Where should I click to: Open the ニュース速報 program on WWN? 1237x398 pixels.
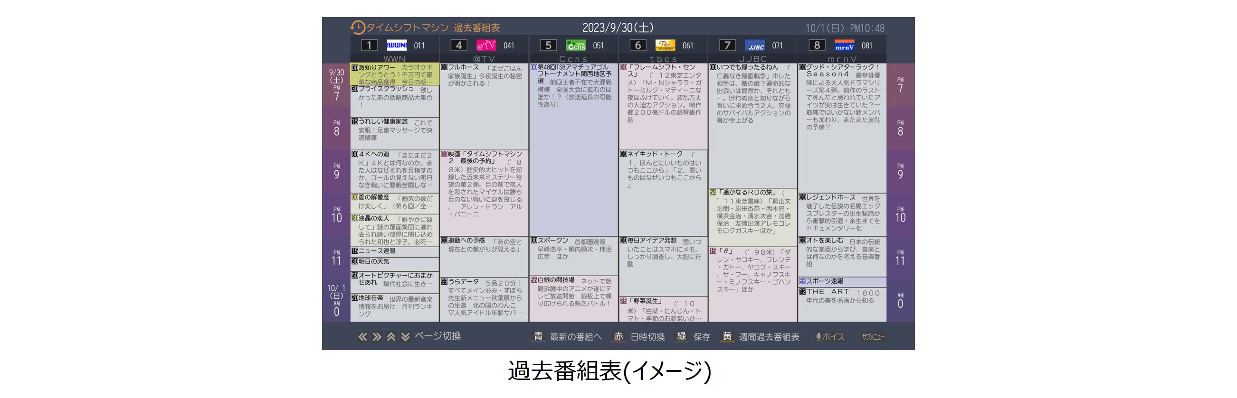394,251
